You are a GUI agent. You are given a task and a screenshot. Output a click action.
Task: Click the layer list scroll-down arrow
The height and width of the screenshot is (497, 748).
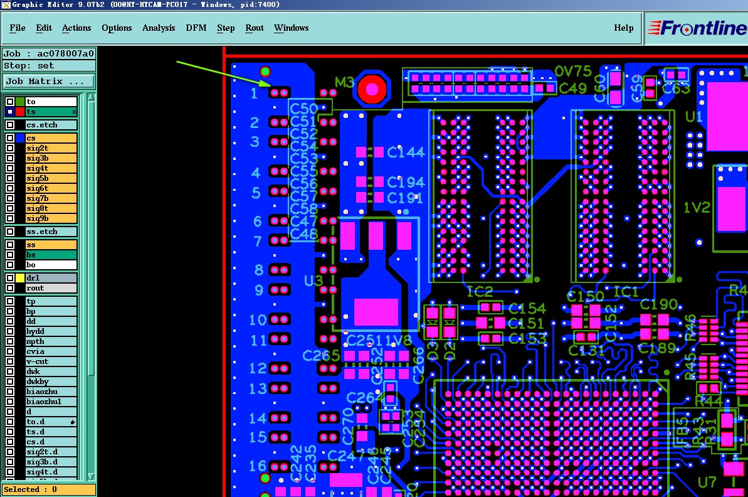pos(91,476)
